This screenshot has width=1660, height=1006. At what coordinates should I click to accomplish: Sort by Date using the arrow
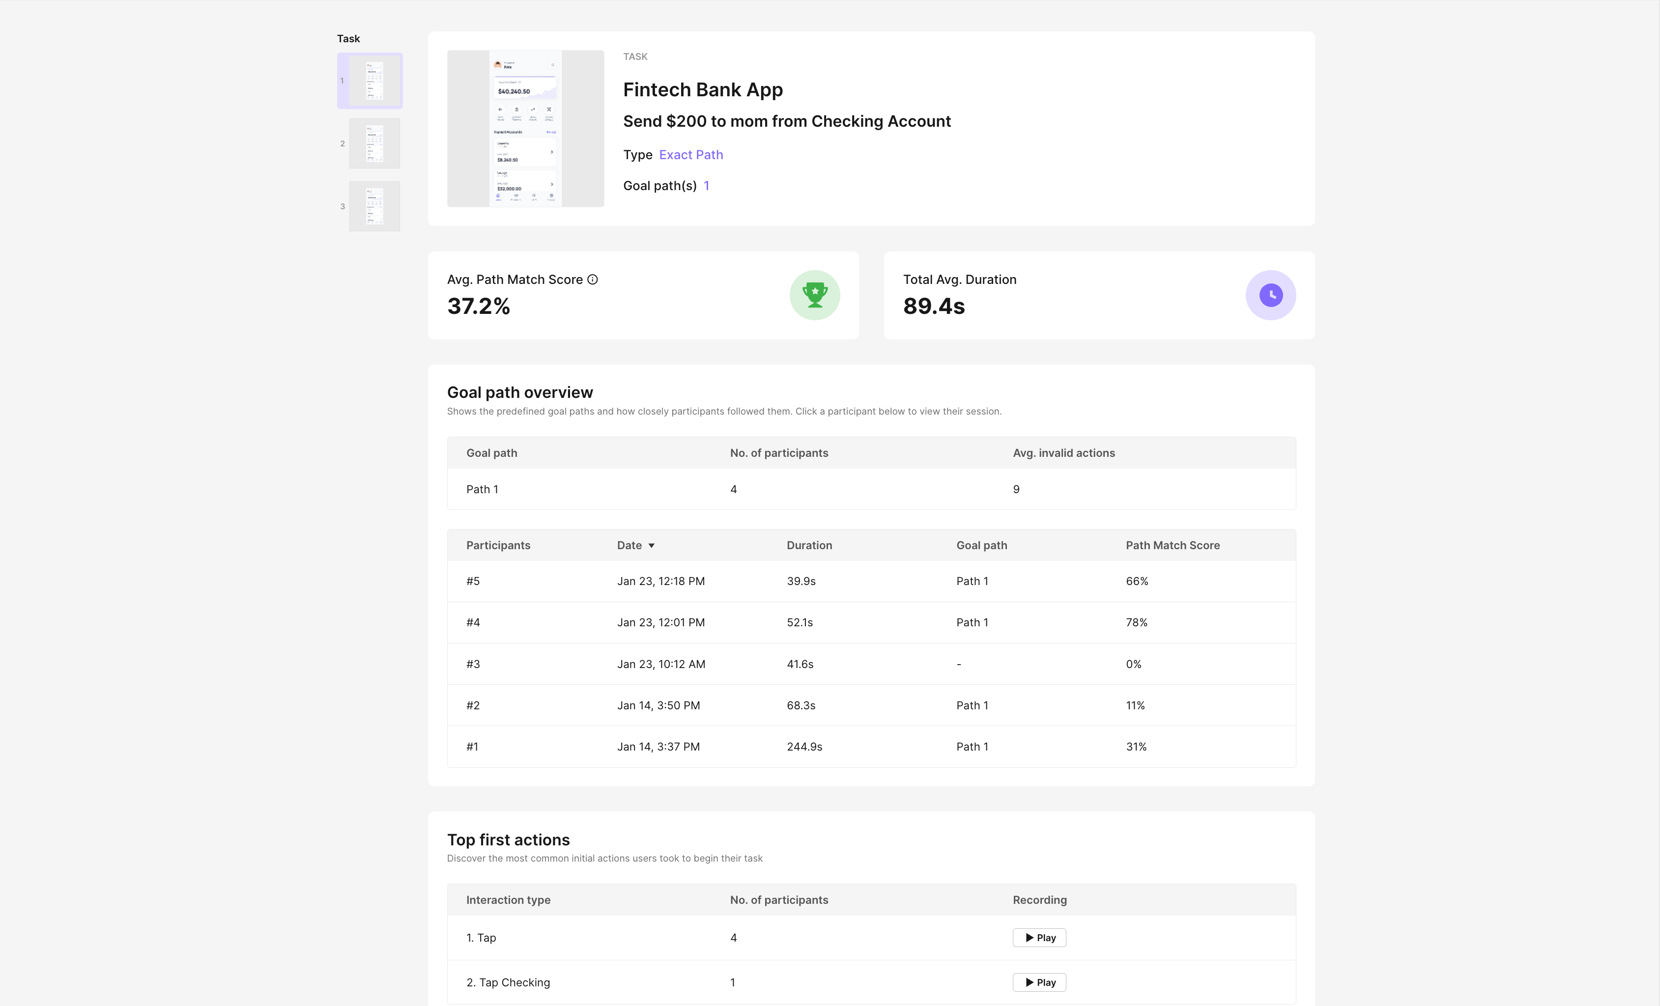pos(652,545)
